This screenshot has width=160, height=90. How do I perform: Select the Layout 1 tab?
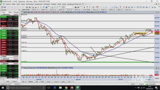tap(49, 82)
